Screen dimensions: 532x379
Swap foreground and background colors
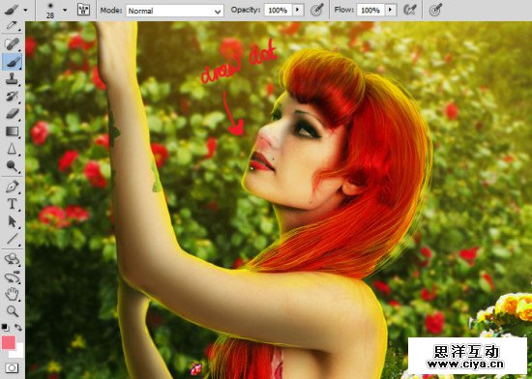pyautogui.click(x=18, y=328)
